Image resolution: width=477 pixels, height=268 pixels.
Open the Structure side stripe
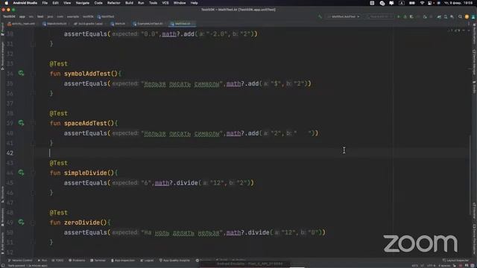tap(2, 194)
